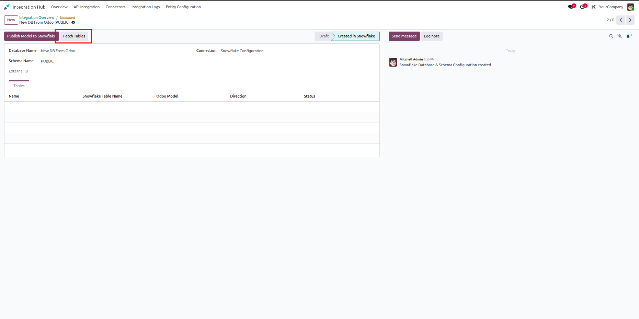The height and width of the screenshot is (319, 639).
Task: Click Publish Model to Snowflake button
Action: click(x=31, y=36)
